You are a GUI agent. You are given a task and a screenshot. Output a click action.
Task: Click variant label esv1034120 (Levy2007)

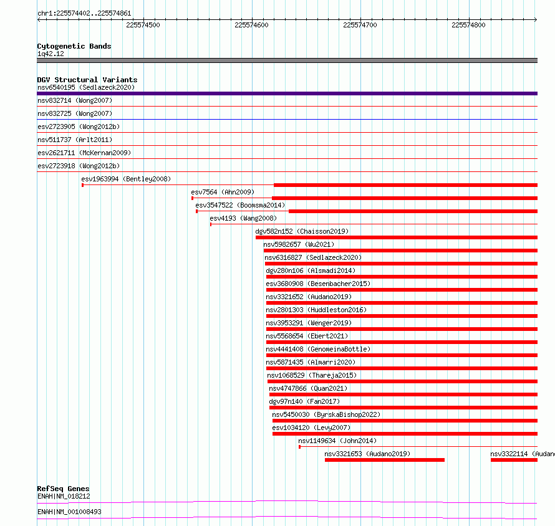coord(311,428)
